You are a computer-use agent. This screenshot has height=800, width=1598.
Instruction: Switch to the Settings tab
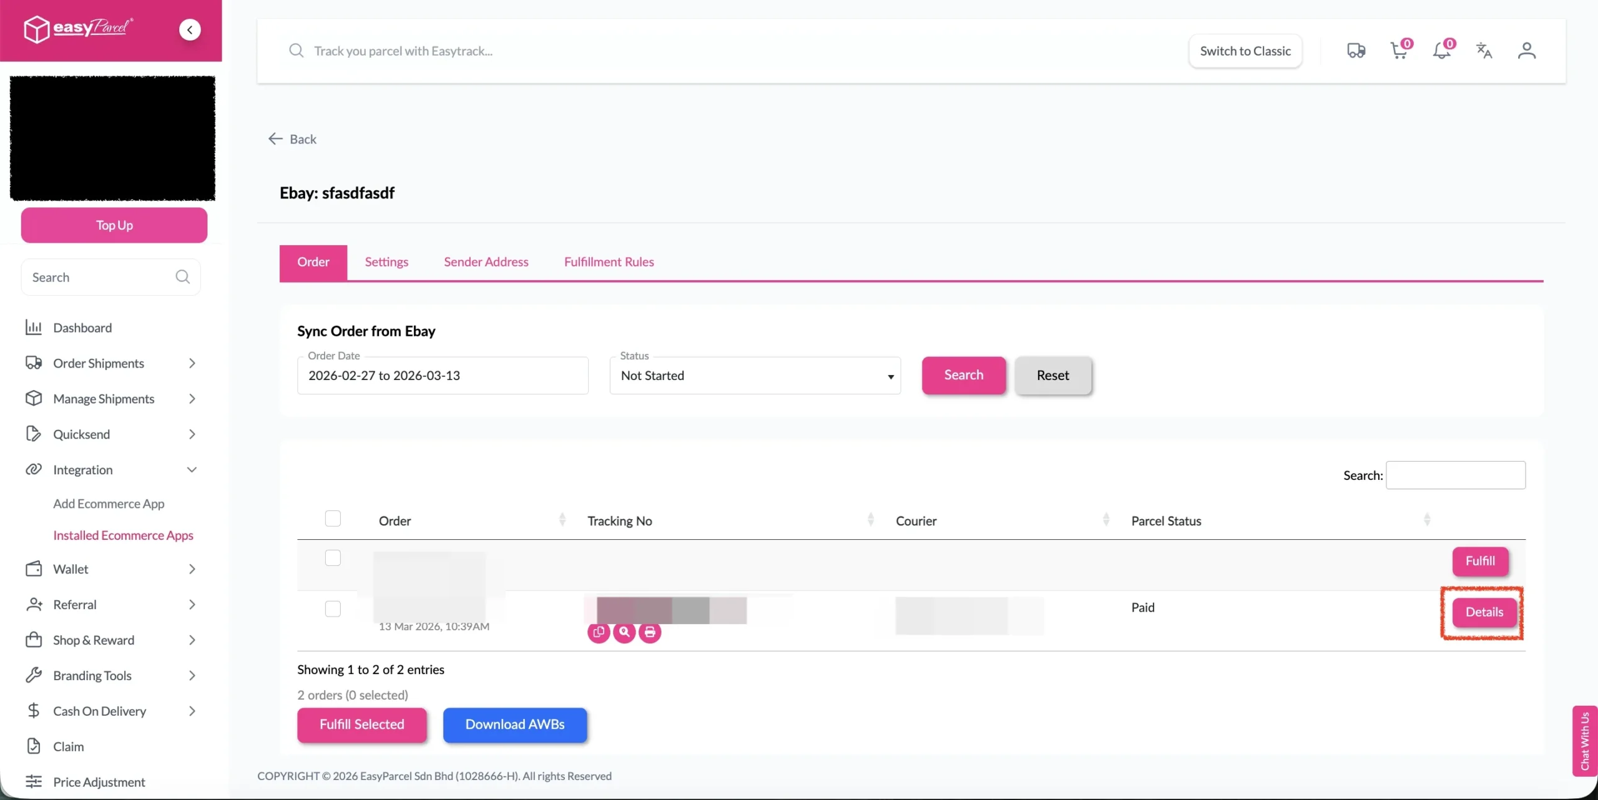[386, 262]
